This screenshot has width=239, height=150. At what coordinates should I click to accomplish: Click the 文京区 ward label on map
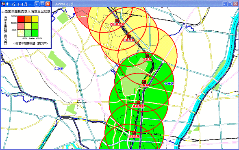(59, 69)
